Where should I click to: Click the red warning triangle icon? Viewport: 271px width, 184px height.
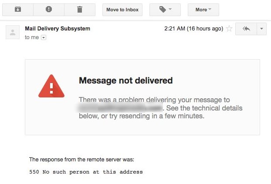51,86
